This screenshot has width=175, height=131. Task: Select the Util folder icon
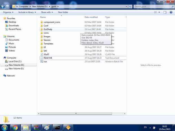pyautogui.click(x=41, y=51)
